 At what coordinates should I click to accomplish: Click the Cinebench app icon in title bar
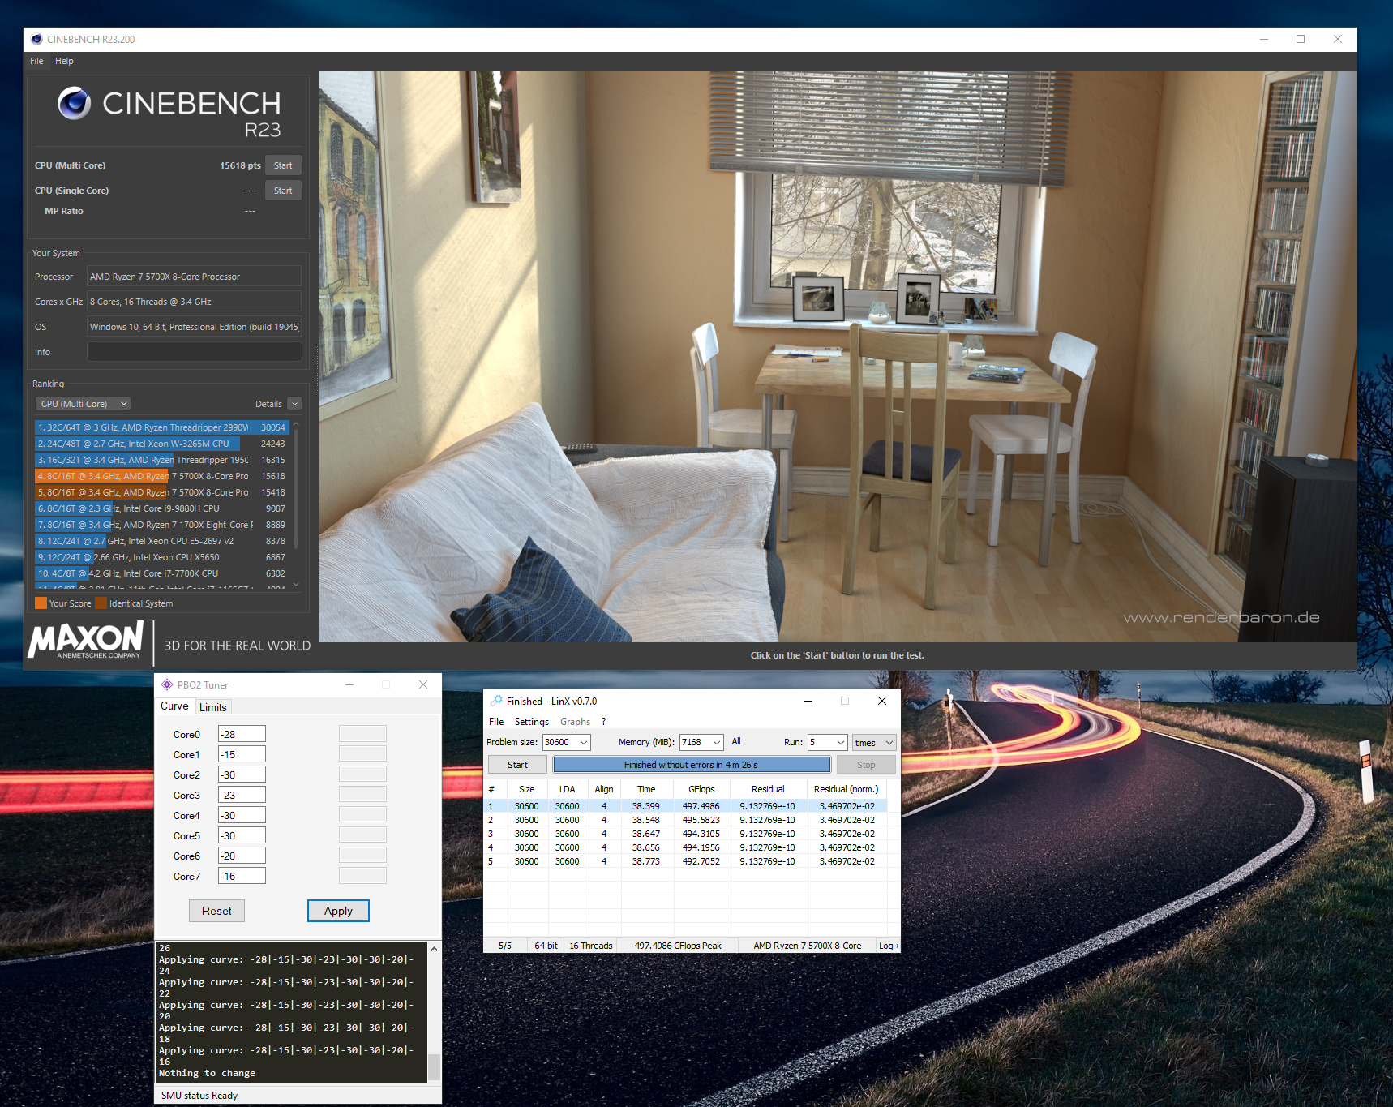click(x=36, y=39)
